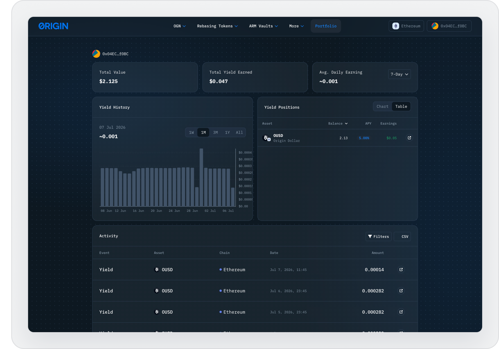Click the funnel icon on the Filters button
This screenshot has height=349, width=499.
tap(370, 236)
